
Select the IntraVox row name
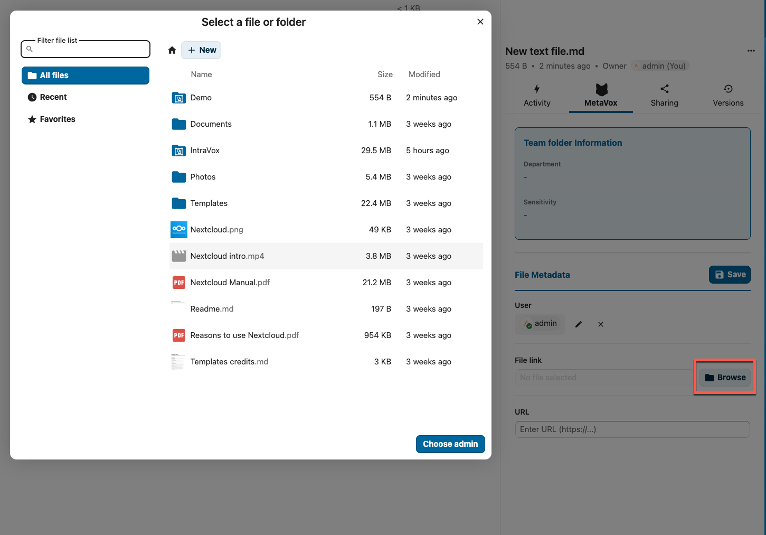pos(205,151)
